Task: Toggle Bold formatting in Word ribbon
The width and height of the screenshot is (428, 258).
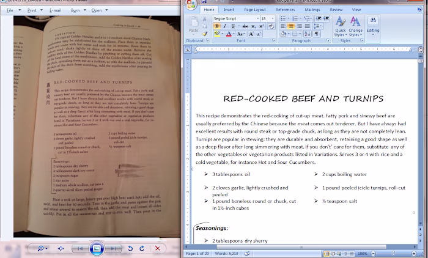Action: (216, 26)
